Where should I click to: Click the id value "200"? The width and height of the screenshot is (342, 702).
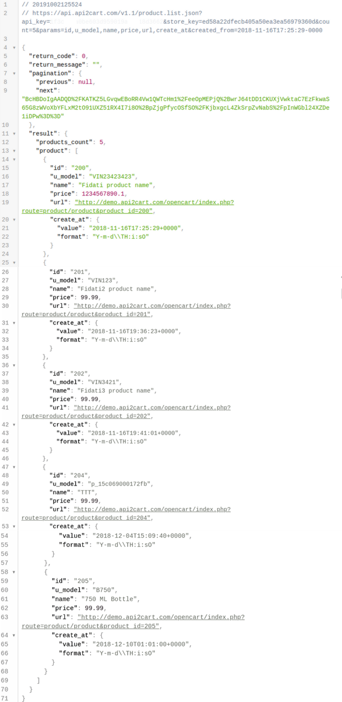(x=80, y=168)
